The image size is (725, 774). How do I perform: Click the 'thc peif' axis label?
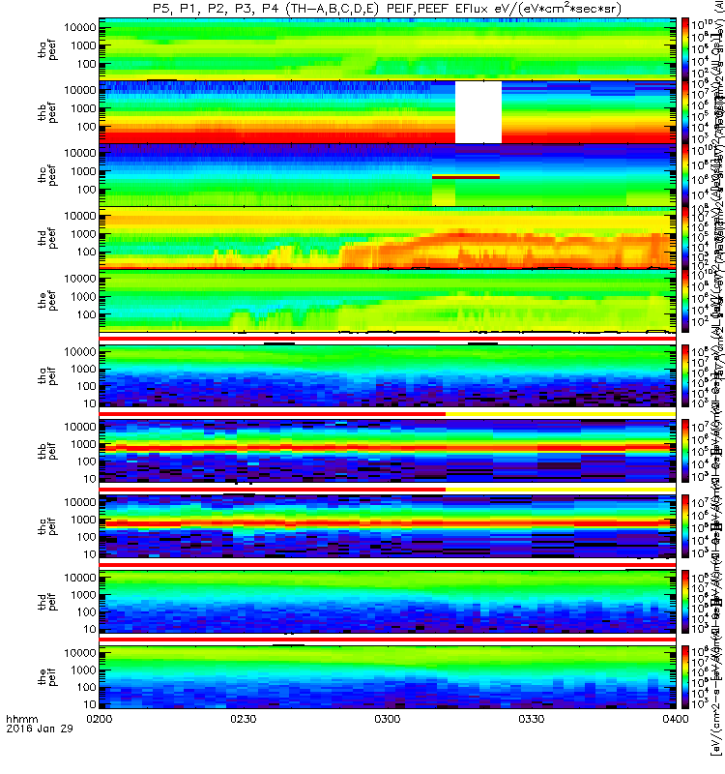click(x=47, y=526)
